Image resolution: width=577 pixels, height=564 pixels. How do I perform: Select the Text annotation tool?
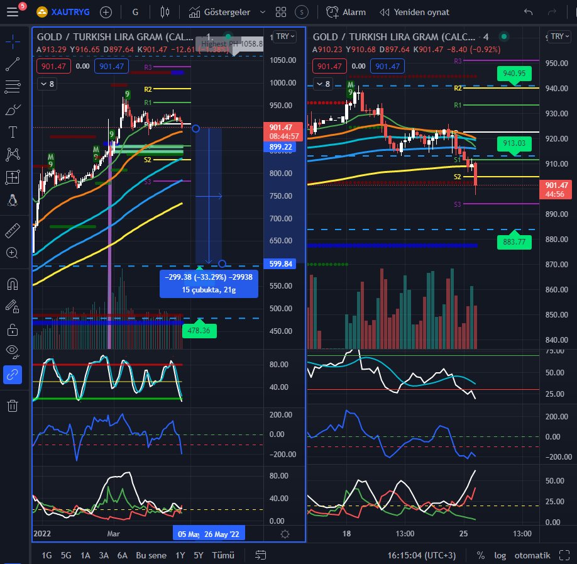point(13,132)
